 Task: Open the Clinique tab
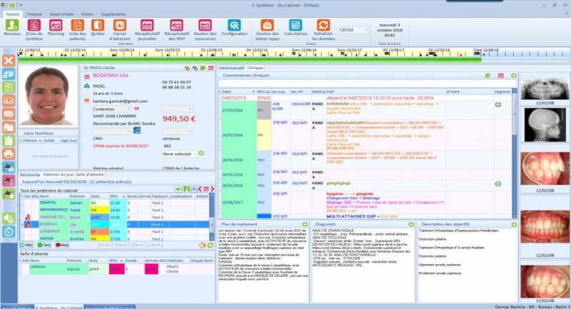point(255,68)
